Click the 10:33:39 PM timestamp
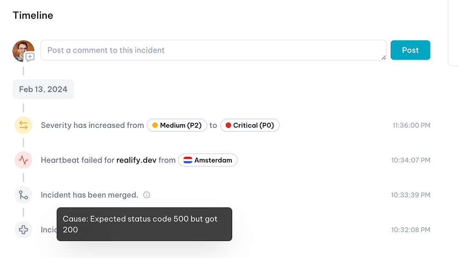This screenshot has height=258, width=459. pyautogui.click(x=410, y=195)
